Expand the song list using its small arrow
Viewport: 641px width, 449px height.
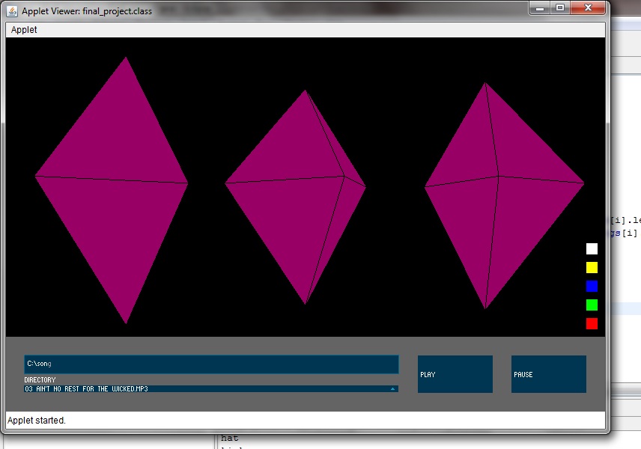click(x=392, y=389)
